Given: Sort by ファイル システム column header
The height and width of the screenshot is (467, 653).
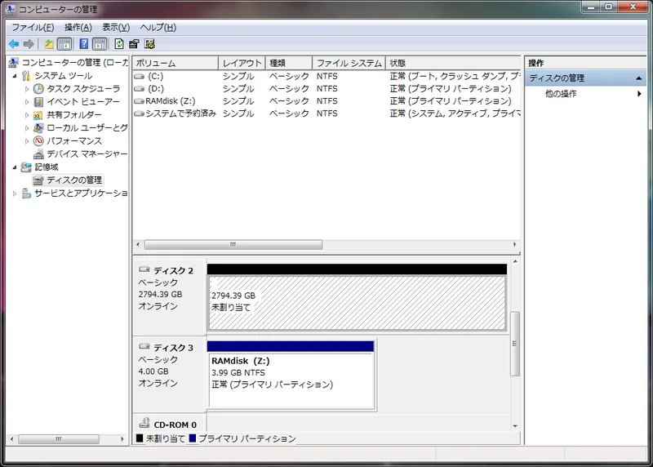Looking at the screenshot, I should [x=349, y=64].
